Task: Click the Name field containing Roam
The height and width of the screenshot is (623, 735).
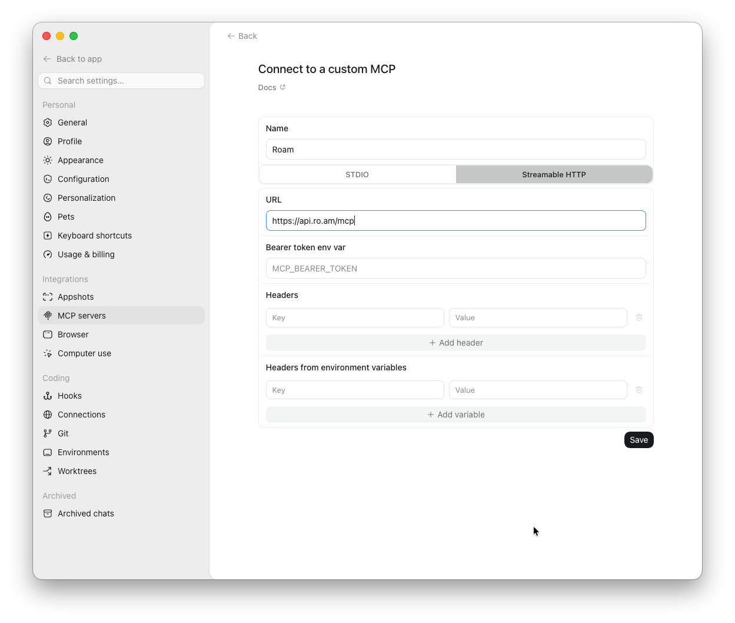Action: tap(456, 150)
